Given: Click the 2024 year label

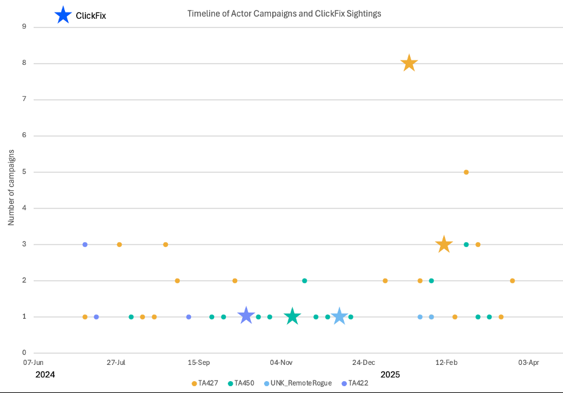Looking at the screenshot, I should (45, 375).
